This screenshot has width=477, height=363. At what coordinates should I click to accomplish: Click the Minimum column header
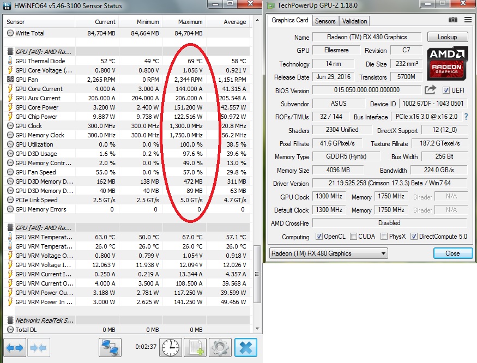tap(141, 22)
